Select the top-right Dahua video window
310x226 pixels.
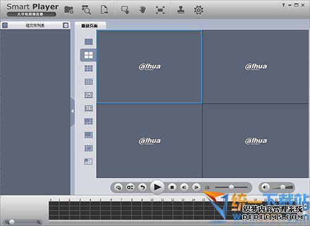coord(255,67)
